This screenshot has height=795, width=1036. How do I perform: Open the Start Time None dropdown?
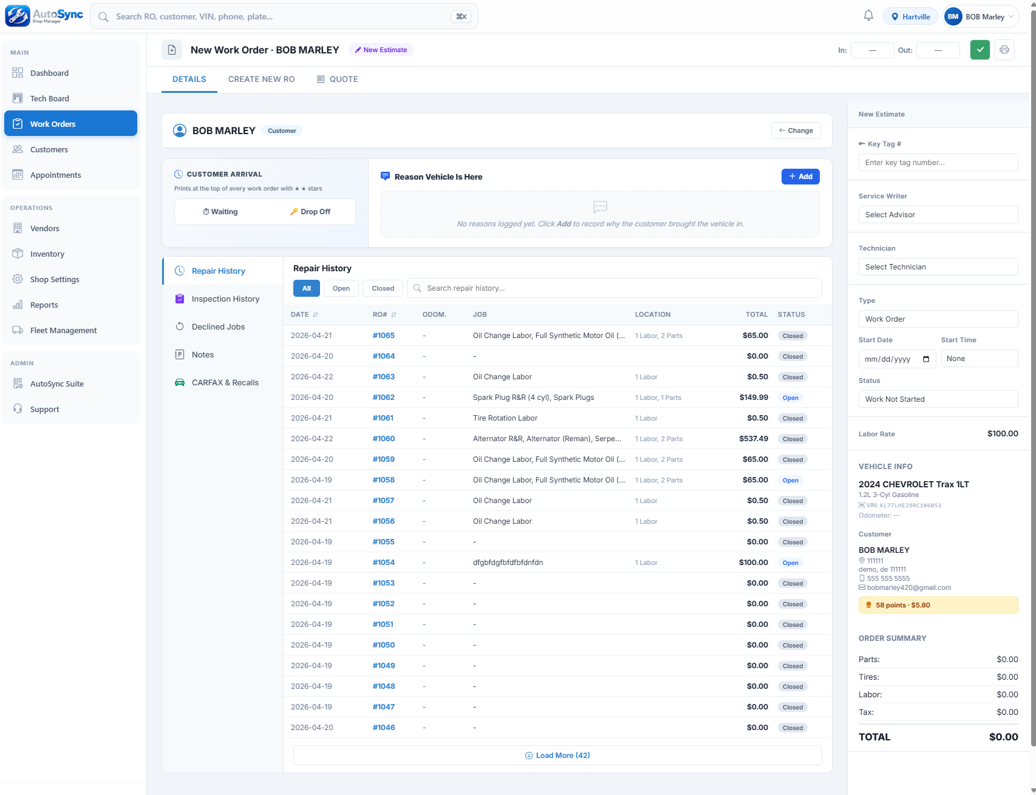click(x=980, y=359)
